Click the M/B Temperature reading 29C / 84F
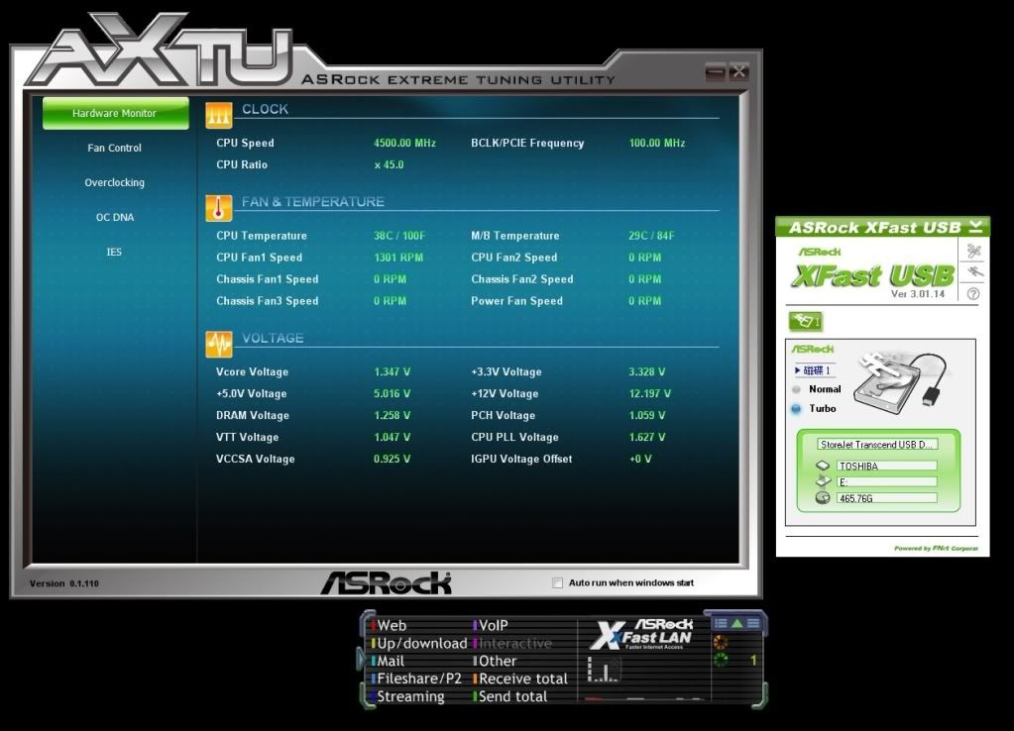 click(x=651, y=236)
